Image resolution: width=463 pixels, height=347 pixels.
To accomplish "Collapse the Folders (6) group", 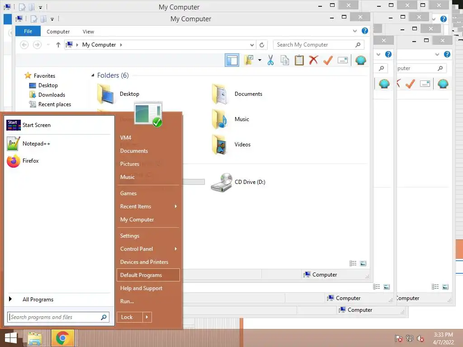I will [93, 75].
